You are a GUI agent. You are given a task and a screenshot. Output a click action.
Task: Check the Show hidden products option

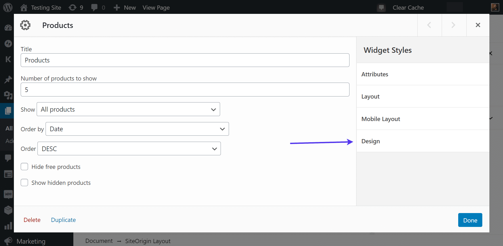click(24, 182)
